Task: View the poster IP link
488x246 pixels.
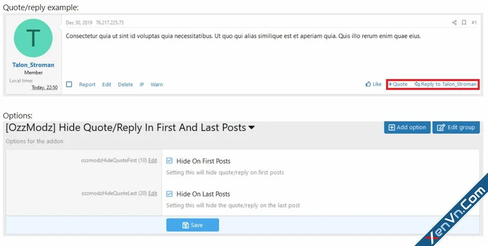Action: pyautogui.click(x=142, y=84)
